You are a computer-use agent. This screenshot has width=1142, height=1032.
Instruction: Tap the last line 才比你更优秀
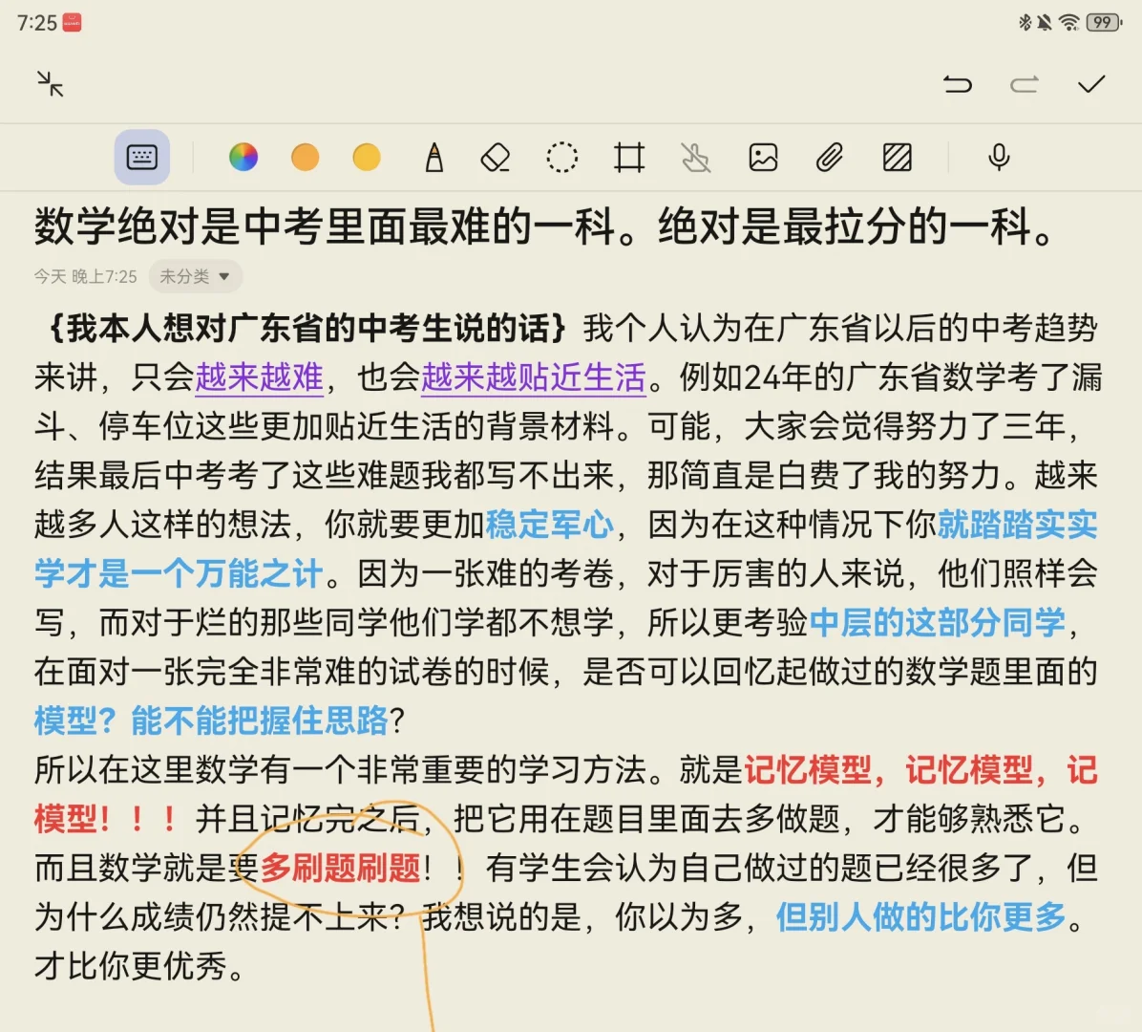coord(139,966)
